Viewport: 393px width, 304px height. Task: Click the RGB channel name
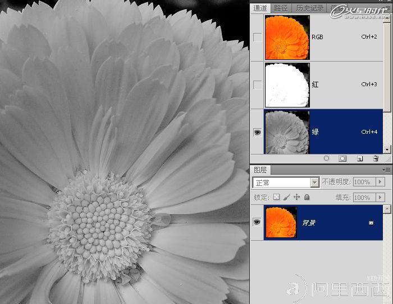pyautogui.click(x=317, y=37)
